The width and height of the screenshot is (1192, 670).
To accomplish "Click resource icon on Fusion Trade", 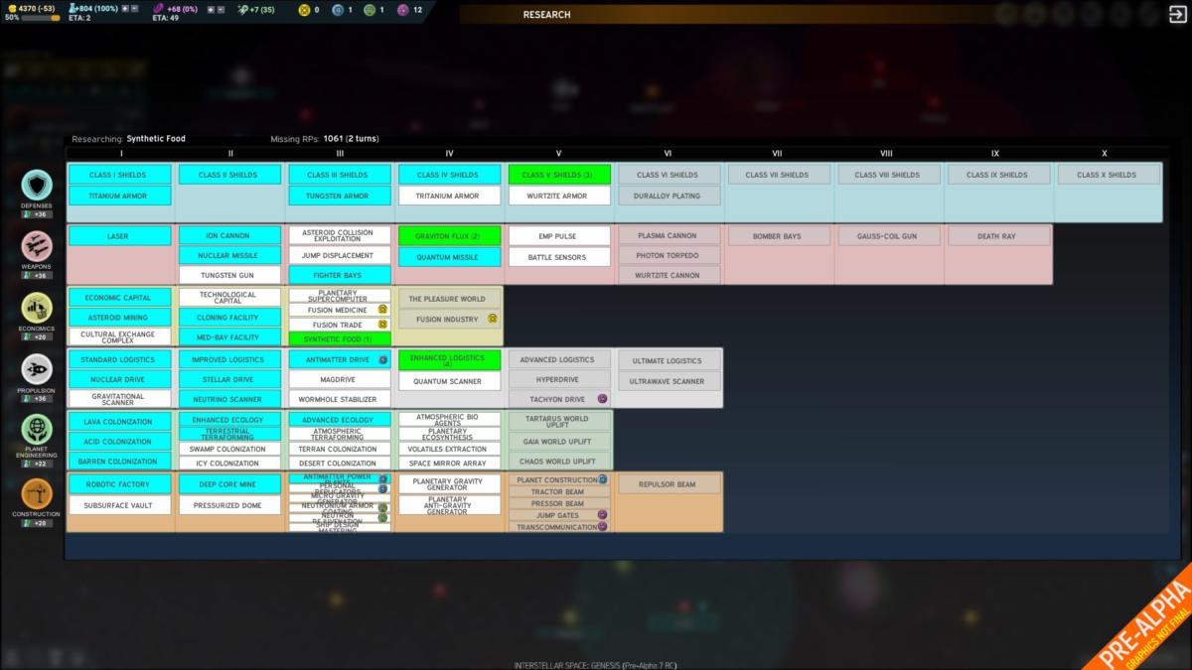I will pos(382,325).
